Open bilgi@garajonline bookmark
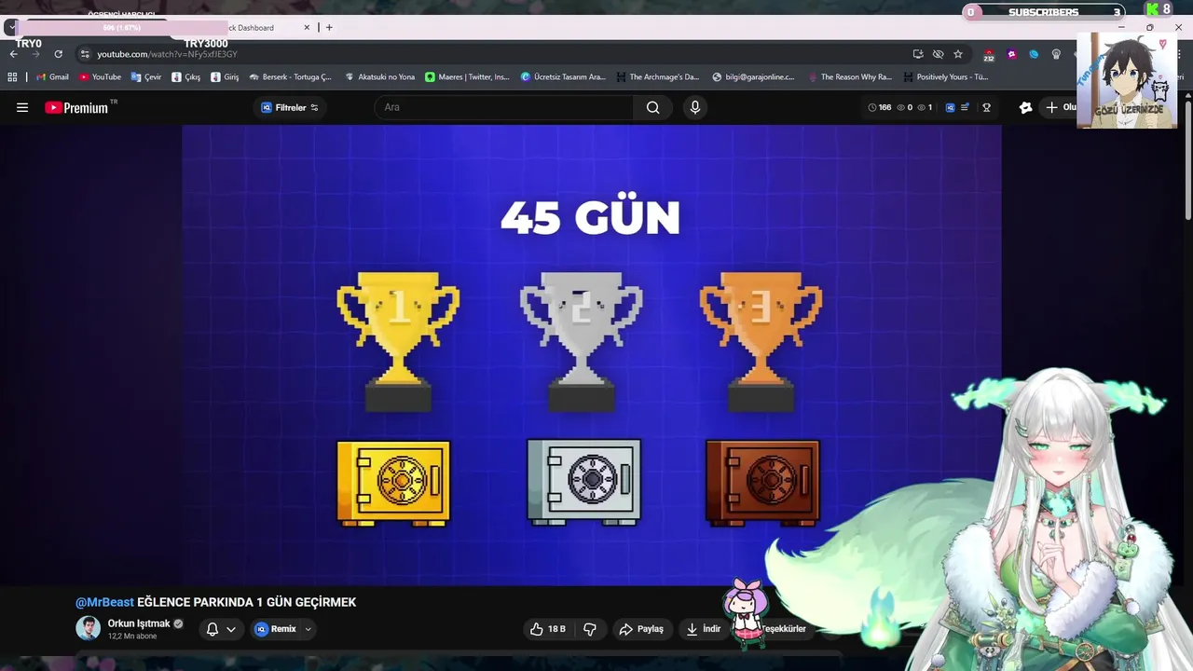The width and height of the screenshot is (1193, 671). (x=753, y=77)
